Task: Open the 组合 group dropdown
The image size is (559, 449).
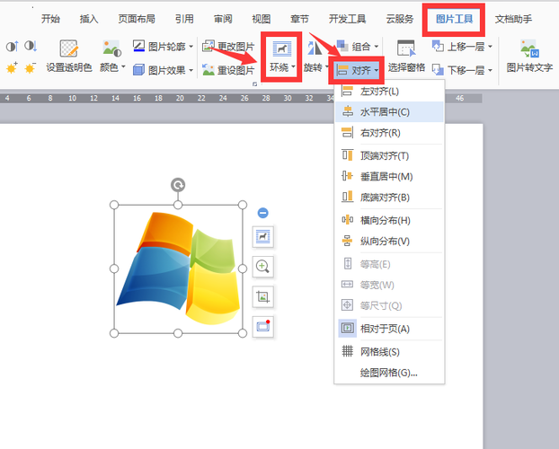Action: (357, 47)
